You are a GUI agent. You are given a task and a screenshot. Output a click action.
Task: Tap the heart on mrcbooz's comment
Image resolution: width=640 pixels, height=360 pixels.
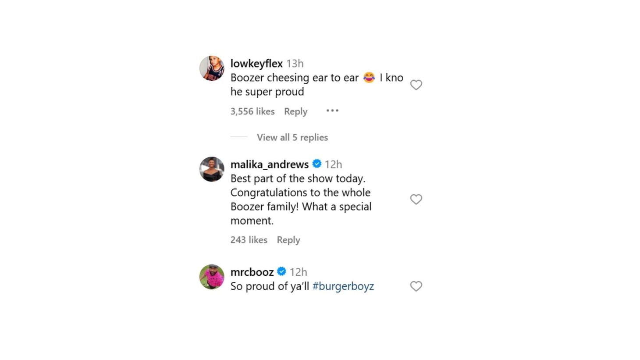(x=416, y=286)
